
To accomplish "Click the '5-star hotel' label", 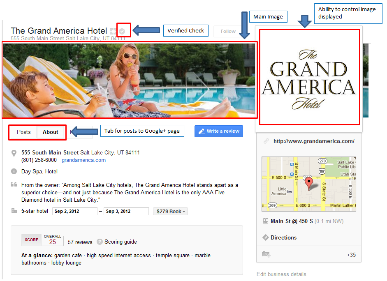I will 35,211.
